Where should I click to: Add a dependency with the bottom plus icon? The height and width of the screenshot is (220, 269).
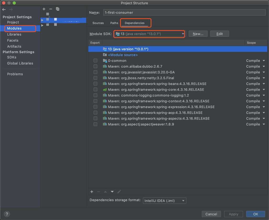[x=92, y=192]
